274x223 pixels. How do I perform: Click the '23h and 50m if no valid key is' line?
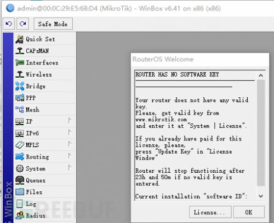click(x=184, y=177)
